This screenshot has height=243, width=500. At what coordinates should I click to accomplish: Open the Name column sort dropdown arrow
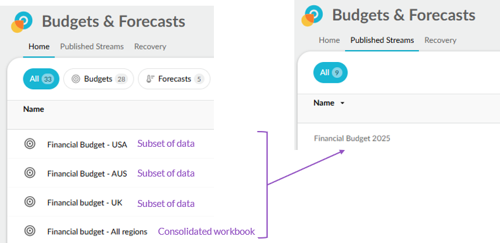(342, 103)
